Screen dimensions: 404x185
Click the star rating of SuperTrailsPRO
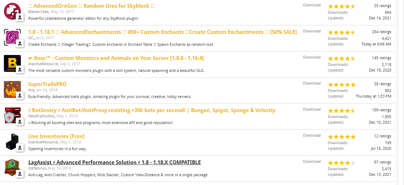coord(341,85)
